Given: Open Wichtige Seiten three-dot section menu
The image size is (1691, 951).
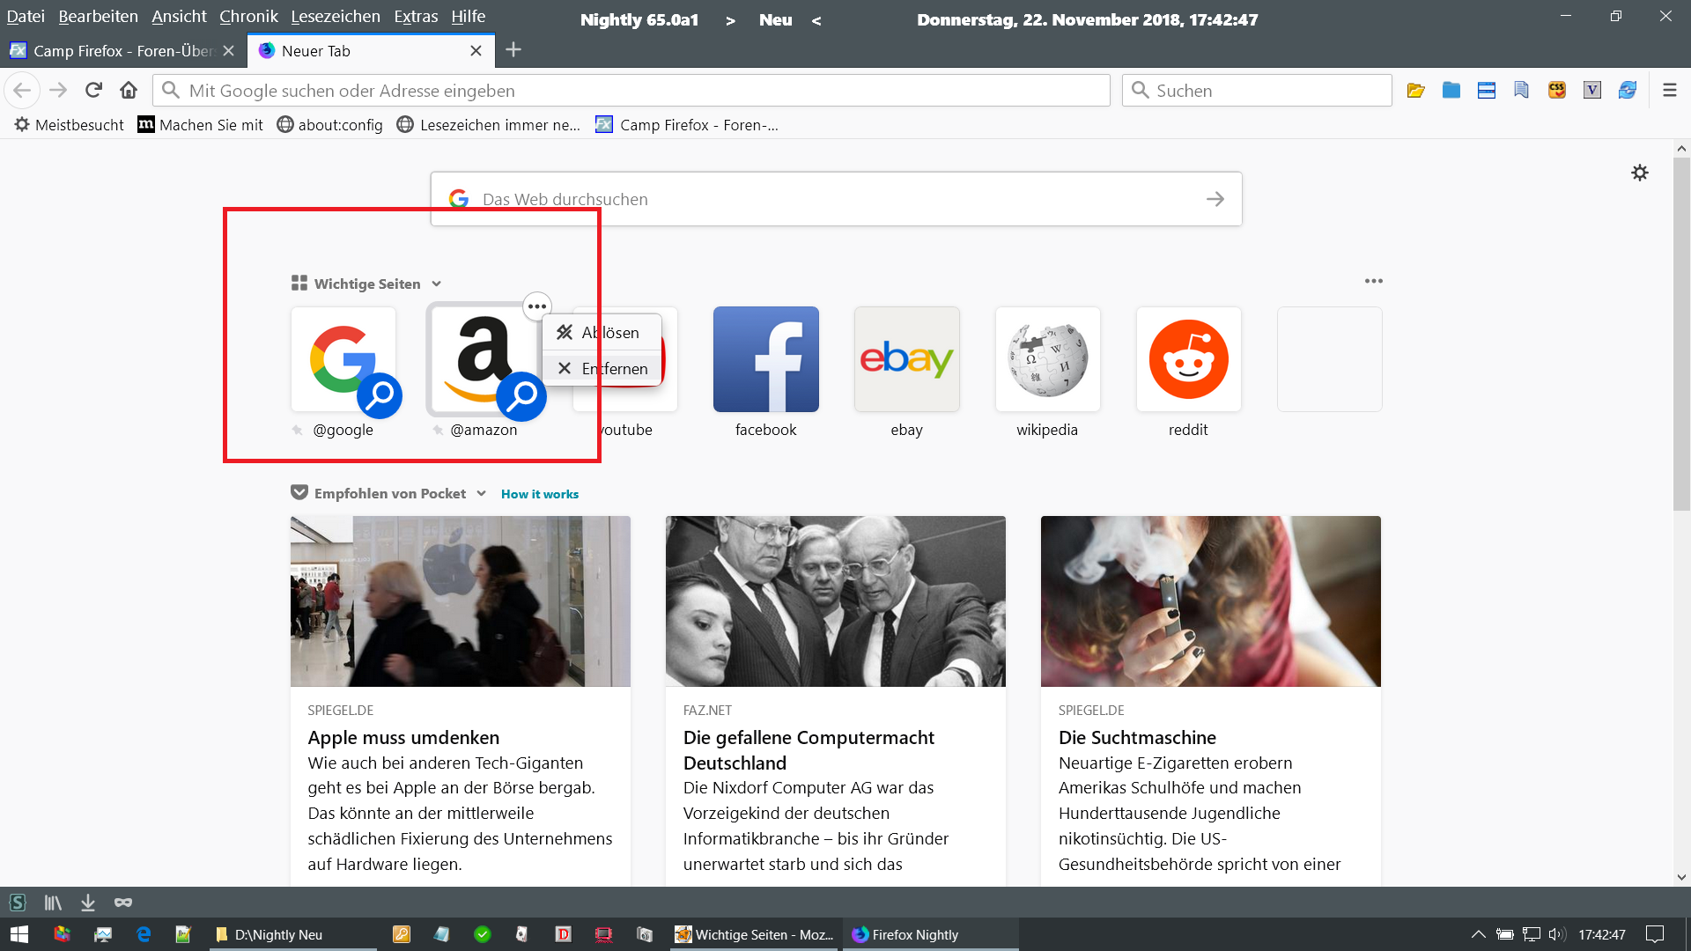Looking at the screenshot, I should coord(1373,281).
